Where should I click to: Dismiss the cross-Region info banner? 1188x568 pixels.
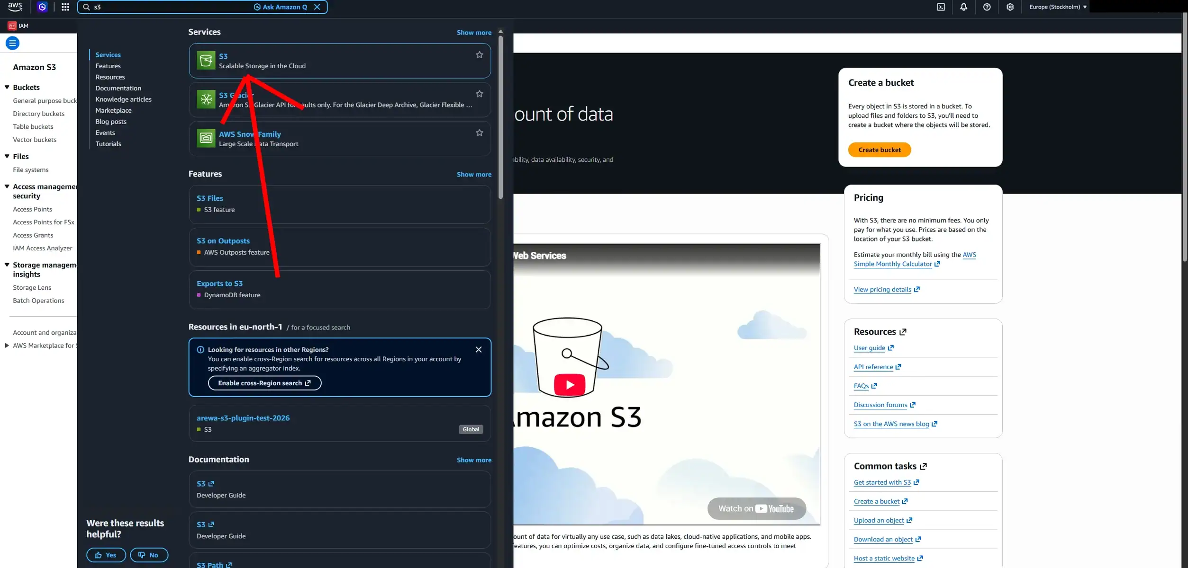(x=478, y=349)
